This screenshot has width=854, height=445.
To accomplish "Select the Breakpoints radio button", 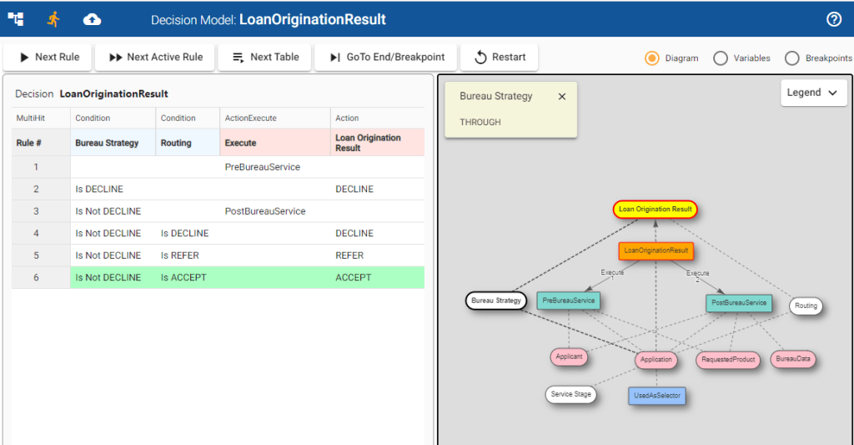I will coord(791,58).
